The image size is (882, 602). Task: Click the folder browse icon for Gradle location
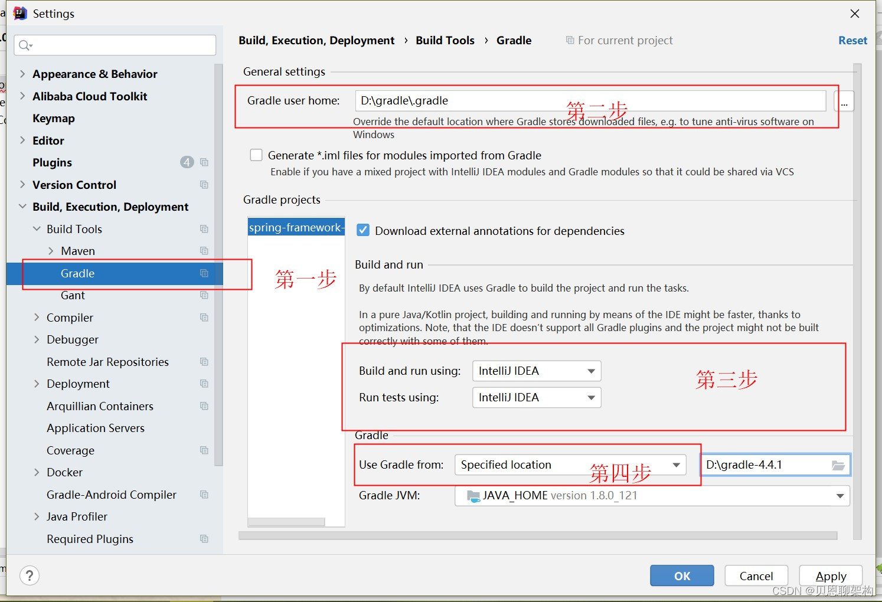point(838,465)
